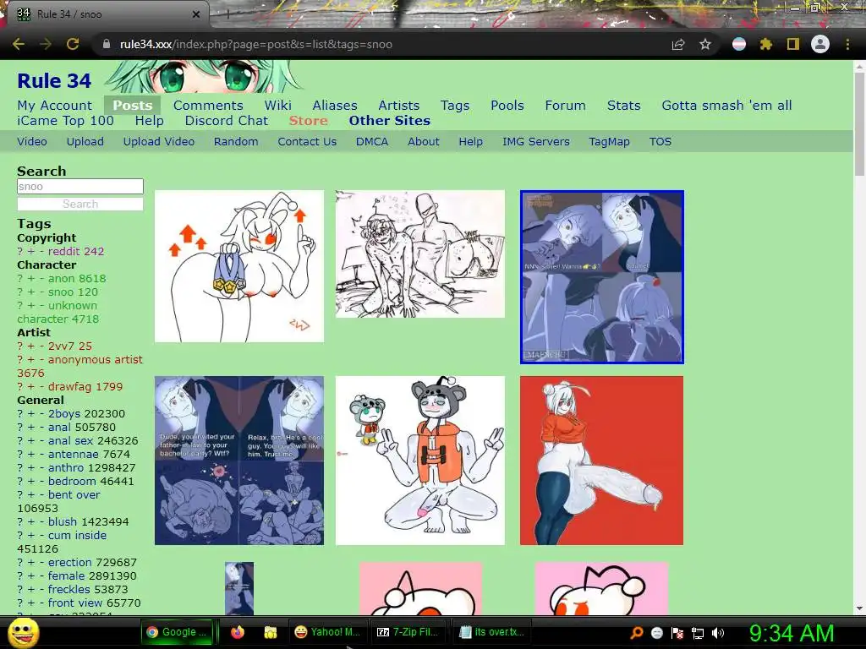
Task: Click the Upload Video link
Action: point(158,141)
